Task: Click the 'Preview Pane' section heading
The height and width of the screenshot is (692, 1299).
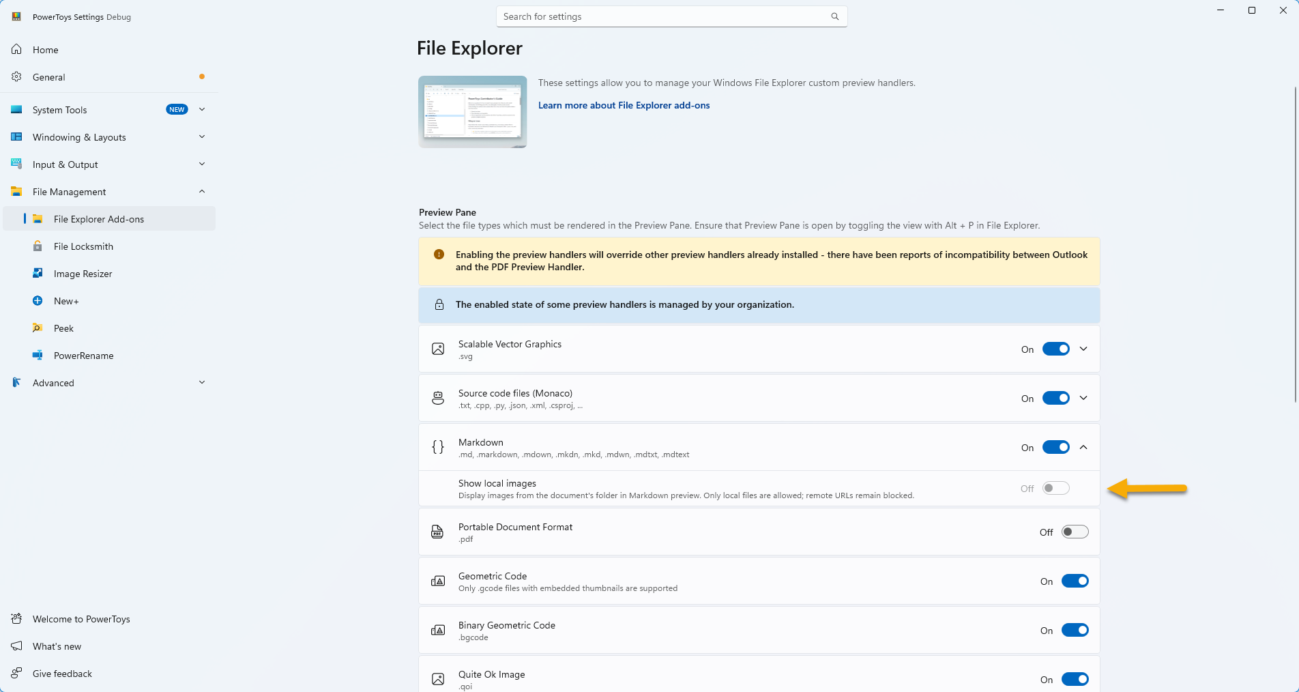Action: (448, 212)
